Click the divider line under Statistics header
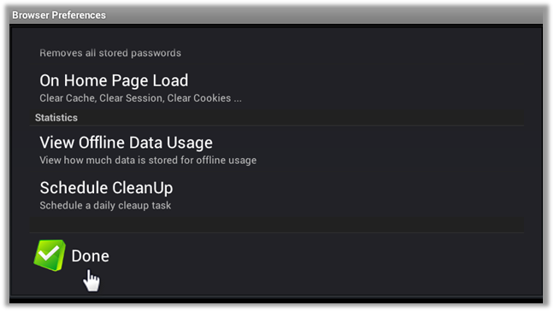The image size is (554, 311). [x=277, y=126]
